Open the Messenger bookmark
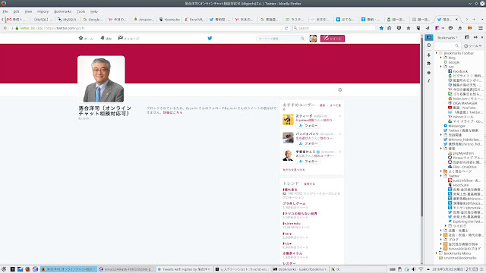Viewport: 486px width, 273px height. tap(454, 126)
